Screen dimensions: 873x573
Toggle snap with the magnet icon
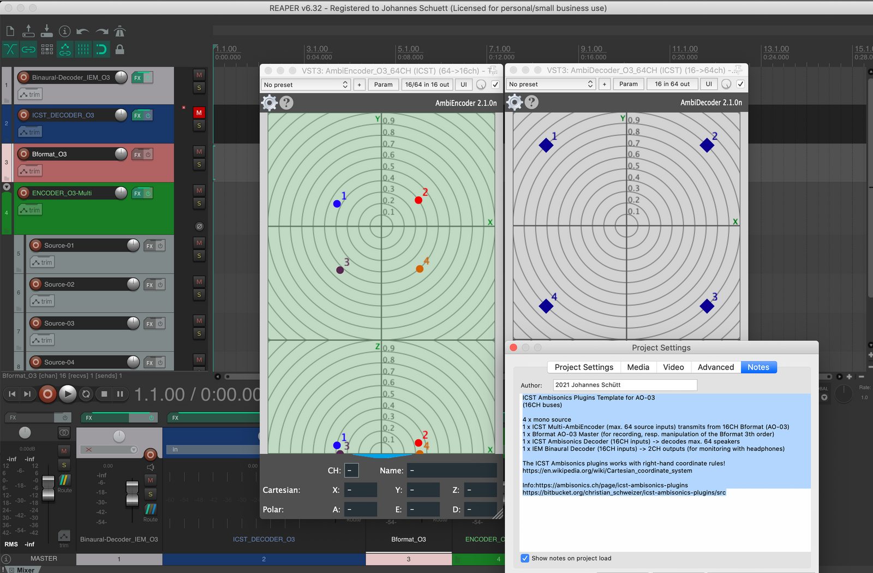(x=101, y=50)
